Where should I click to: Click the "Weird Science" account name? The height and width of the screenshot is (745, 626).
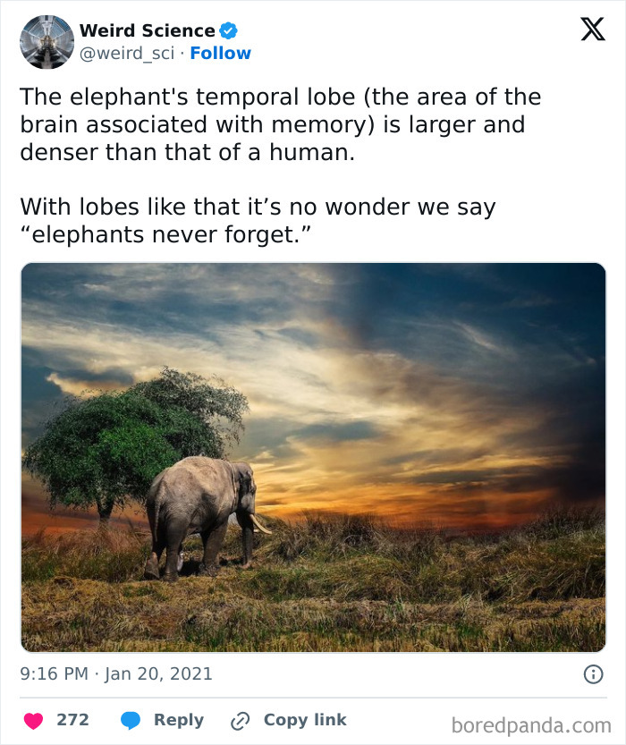[x=148, y=31]
